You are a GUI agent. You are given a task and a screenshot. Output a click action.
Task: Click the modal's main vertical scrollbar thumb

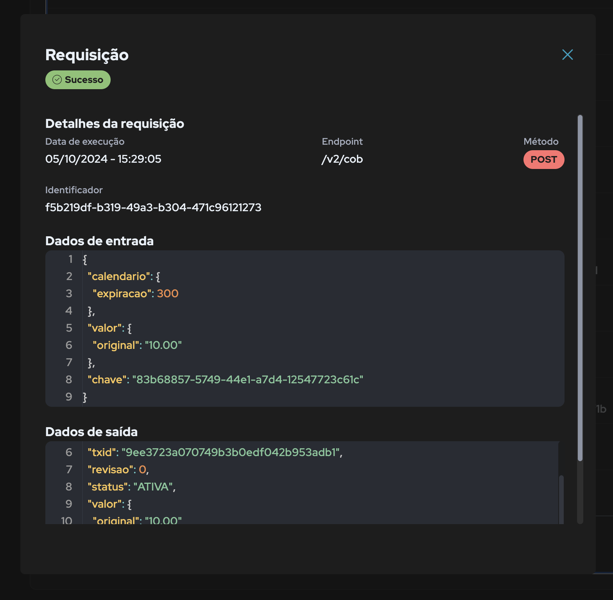(x=580, y=288)
